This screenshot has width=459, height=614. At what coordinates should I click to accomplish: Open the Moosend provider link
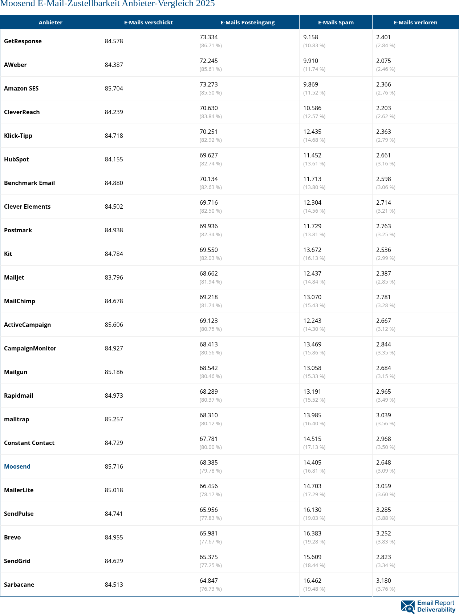point(17,466)
